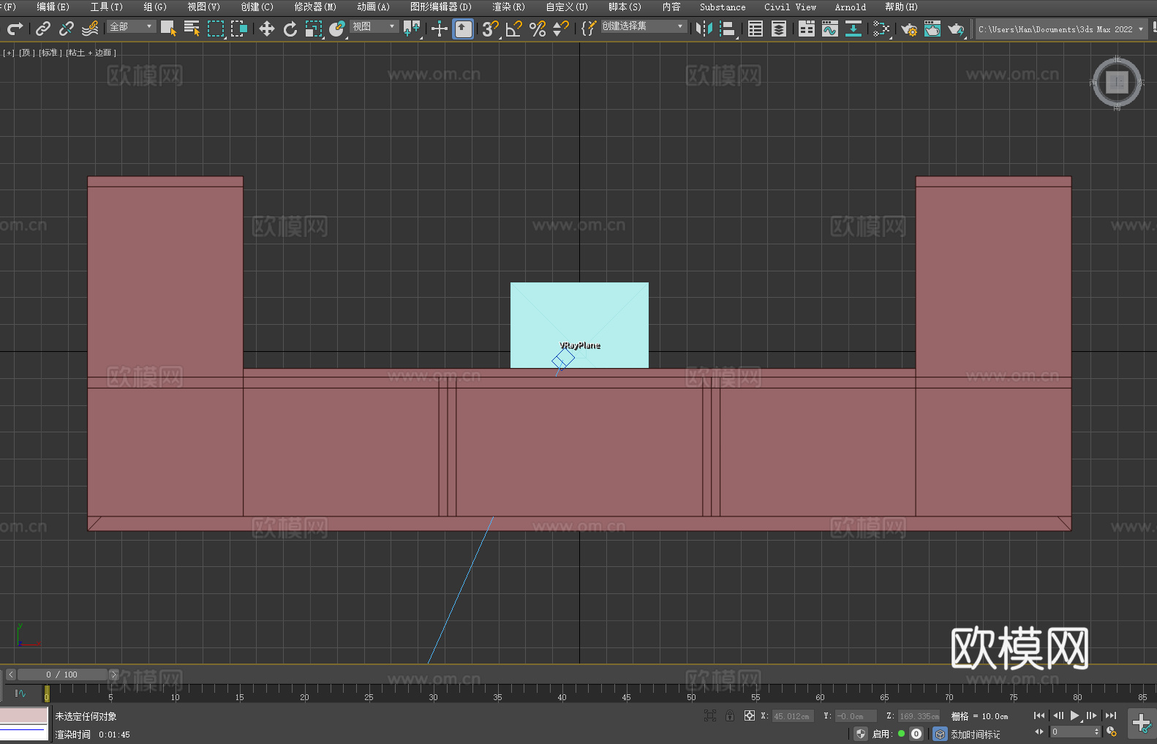Click Select and Place tool
The width and height of the screenshot is (1157, 744).
click(337, 29)
